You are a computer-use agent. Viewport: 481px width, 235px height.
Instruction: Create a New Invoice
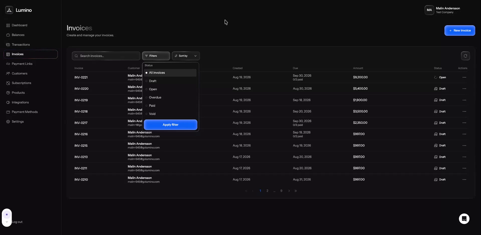tap(459, 30)
